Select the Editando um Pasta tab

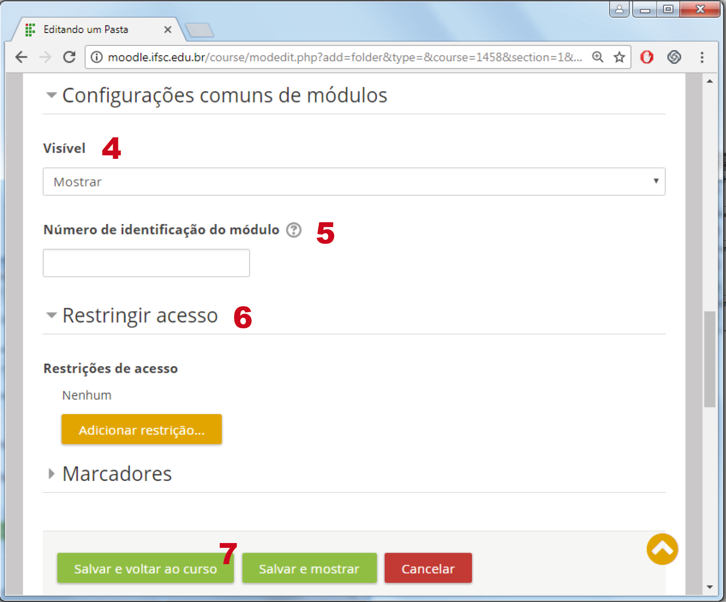click(86, 29)
